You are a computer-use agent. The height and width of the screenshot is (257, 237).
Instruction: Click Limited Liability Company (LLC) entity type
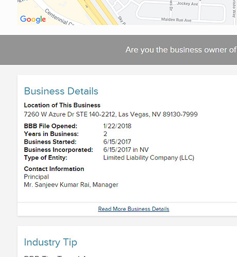149,158
